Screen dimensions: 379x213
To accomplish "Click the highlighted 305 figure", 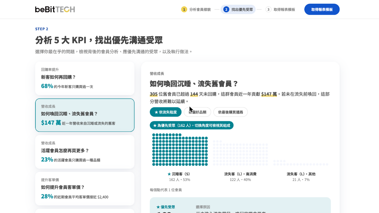I will pyautogui.click(x=153, y=94).
